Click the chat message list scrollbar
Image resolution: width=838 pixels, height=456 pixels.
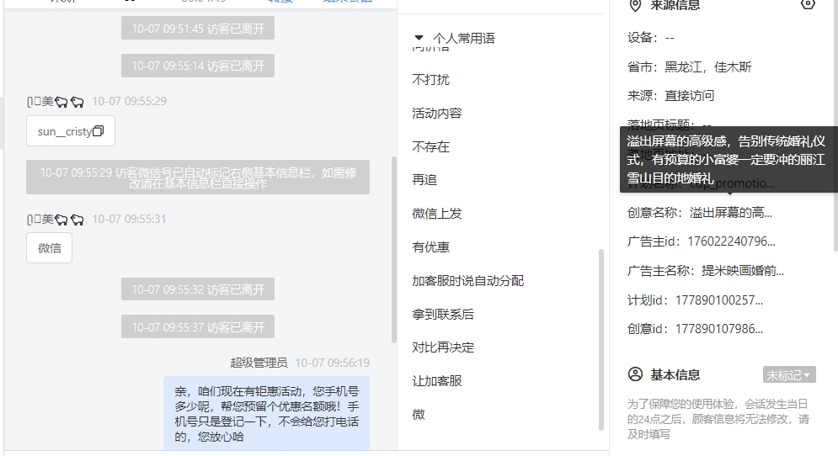click(394, 249)
